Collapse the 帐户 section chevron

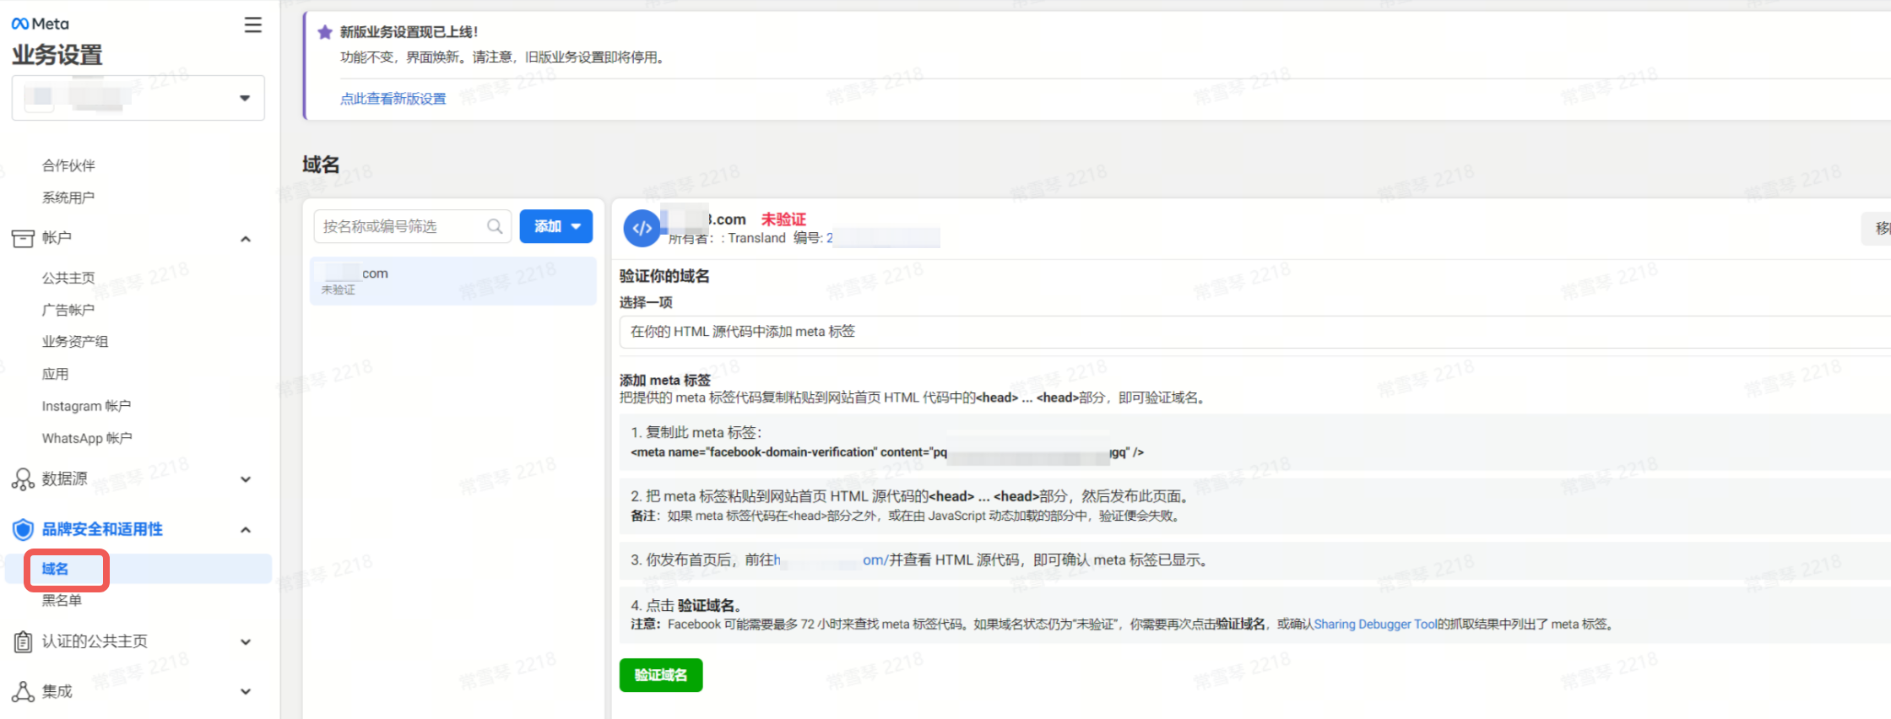pos(246,239)
